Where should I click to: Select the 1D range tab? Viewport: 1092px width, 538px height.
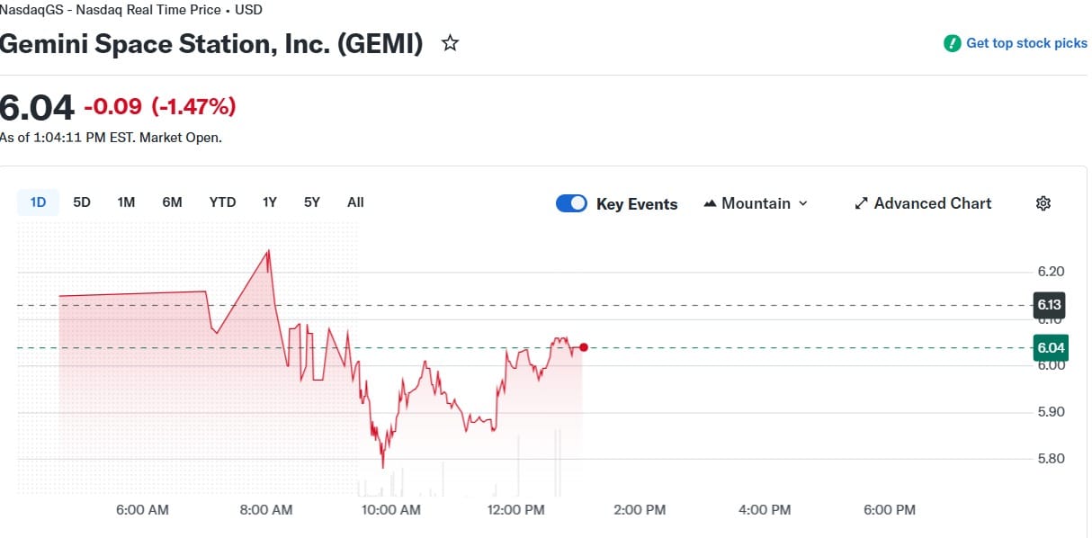point(38,202)
